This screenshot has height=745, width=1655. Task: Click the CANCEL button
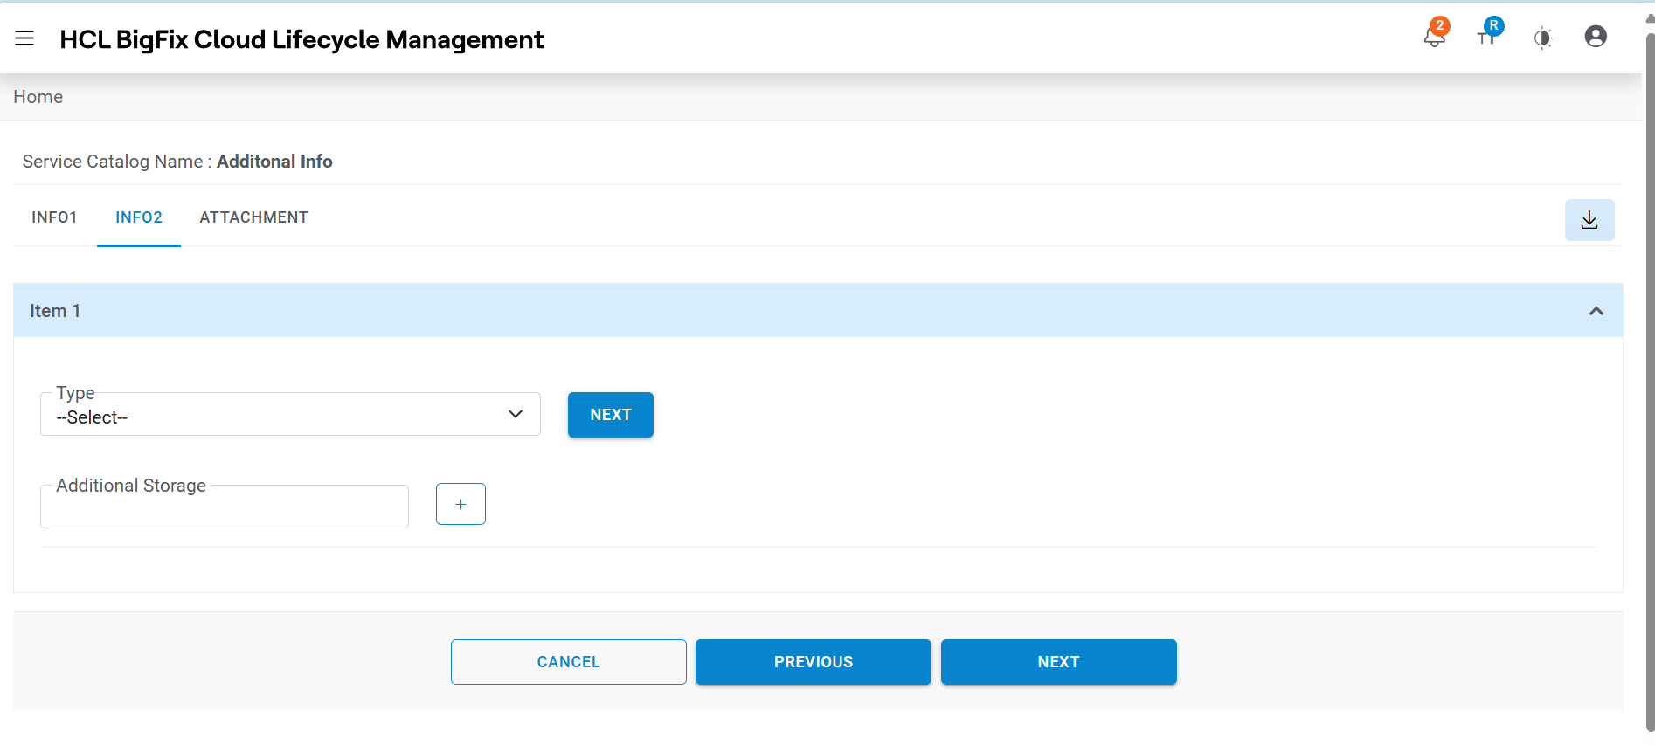[x=568, y=662]
